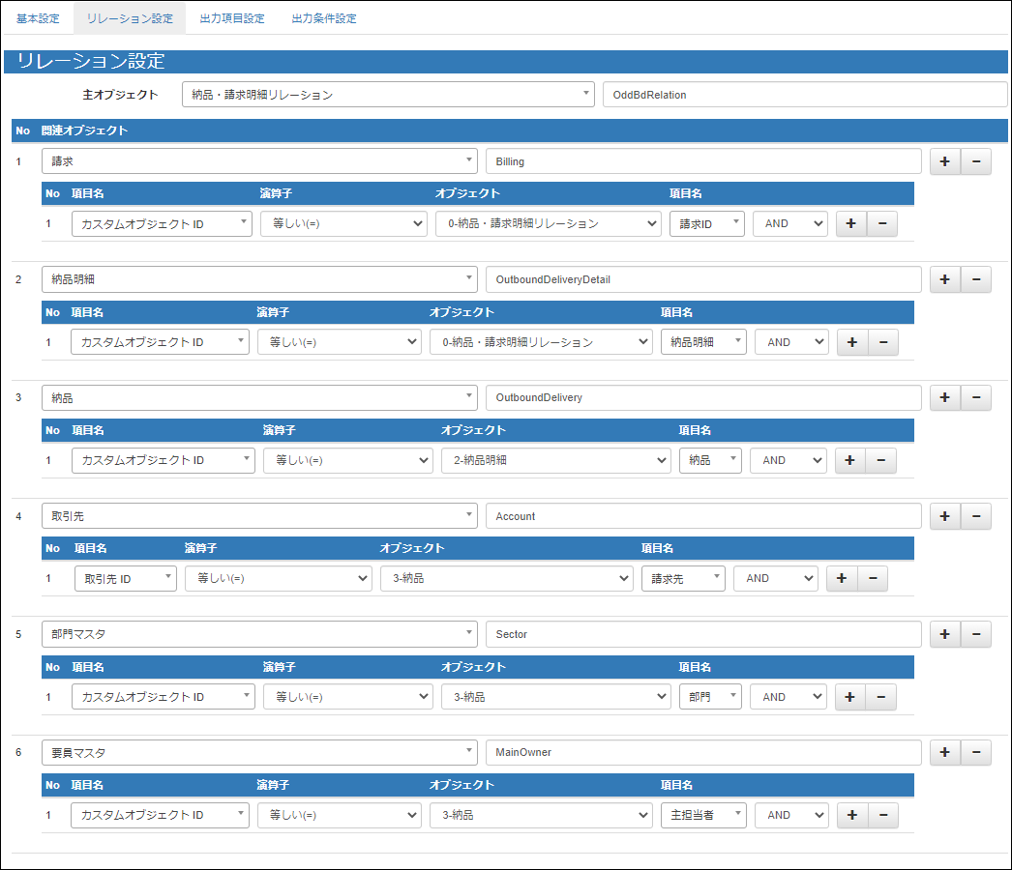Go to the 出力条件設定 tab
Viewport: 1012px width, 870px height.
[x=324, y=18]
